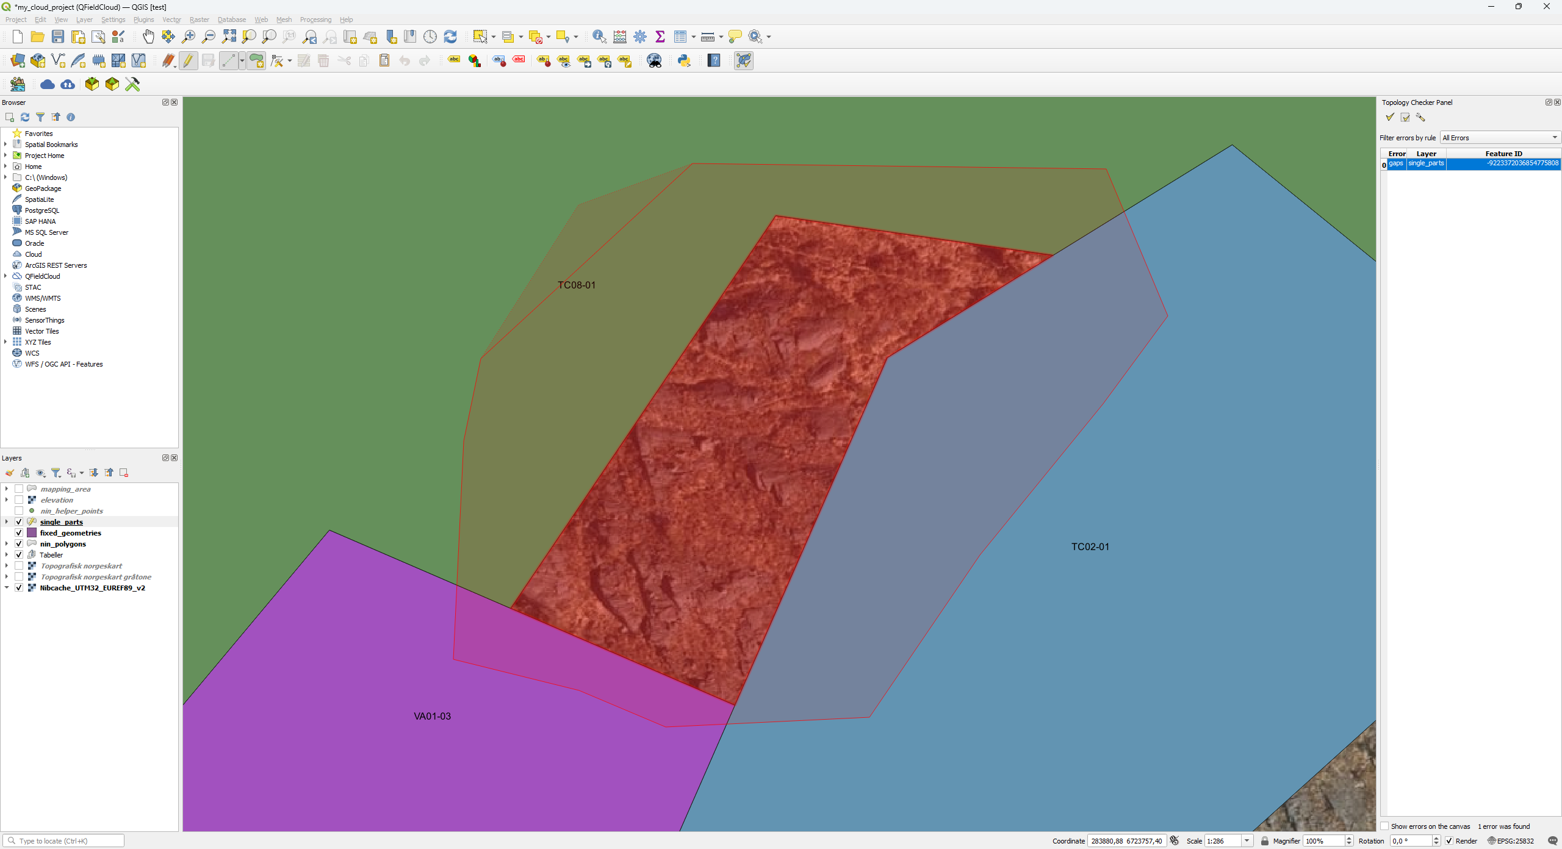Expand the QFieldCloud browser tree node
The height and width of the screenshot is (849, 1562).
pos(5,276)
